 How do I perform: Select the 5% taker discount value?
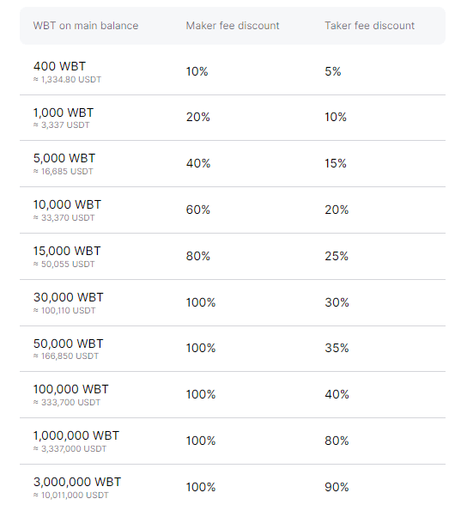(x=333, y=71)
